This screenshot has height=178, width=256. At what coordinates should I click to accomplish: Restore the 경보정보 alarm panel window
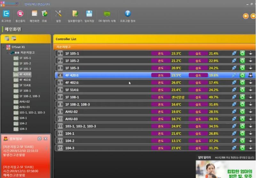click(x=39, y=139)
